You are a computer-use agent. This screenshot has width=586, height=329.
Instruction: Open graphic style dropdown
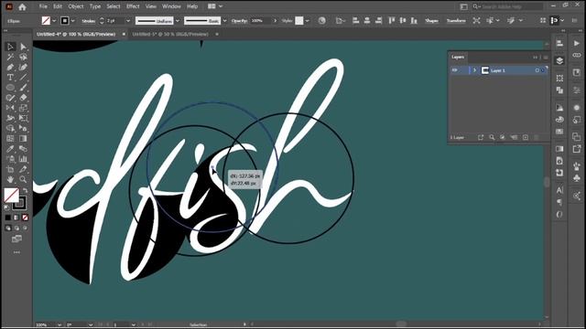click(x=308, y=21)
